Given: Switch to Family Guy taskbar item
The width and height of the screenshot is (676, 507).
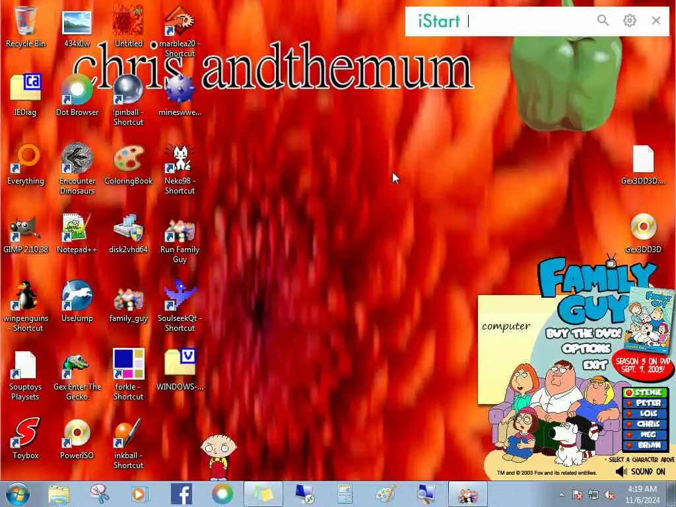Looking at the screenshot, I should tap(468, 494).
